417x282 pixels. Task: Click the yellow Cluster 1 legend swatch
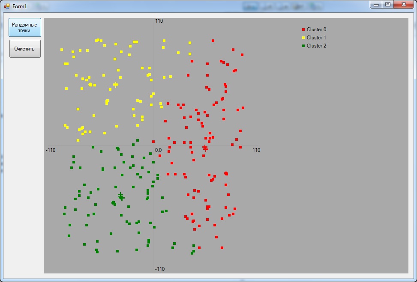coord(303,38)
